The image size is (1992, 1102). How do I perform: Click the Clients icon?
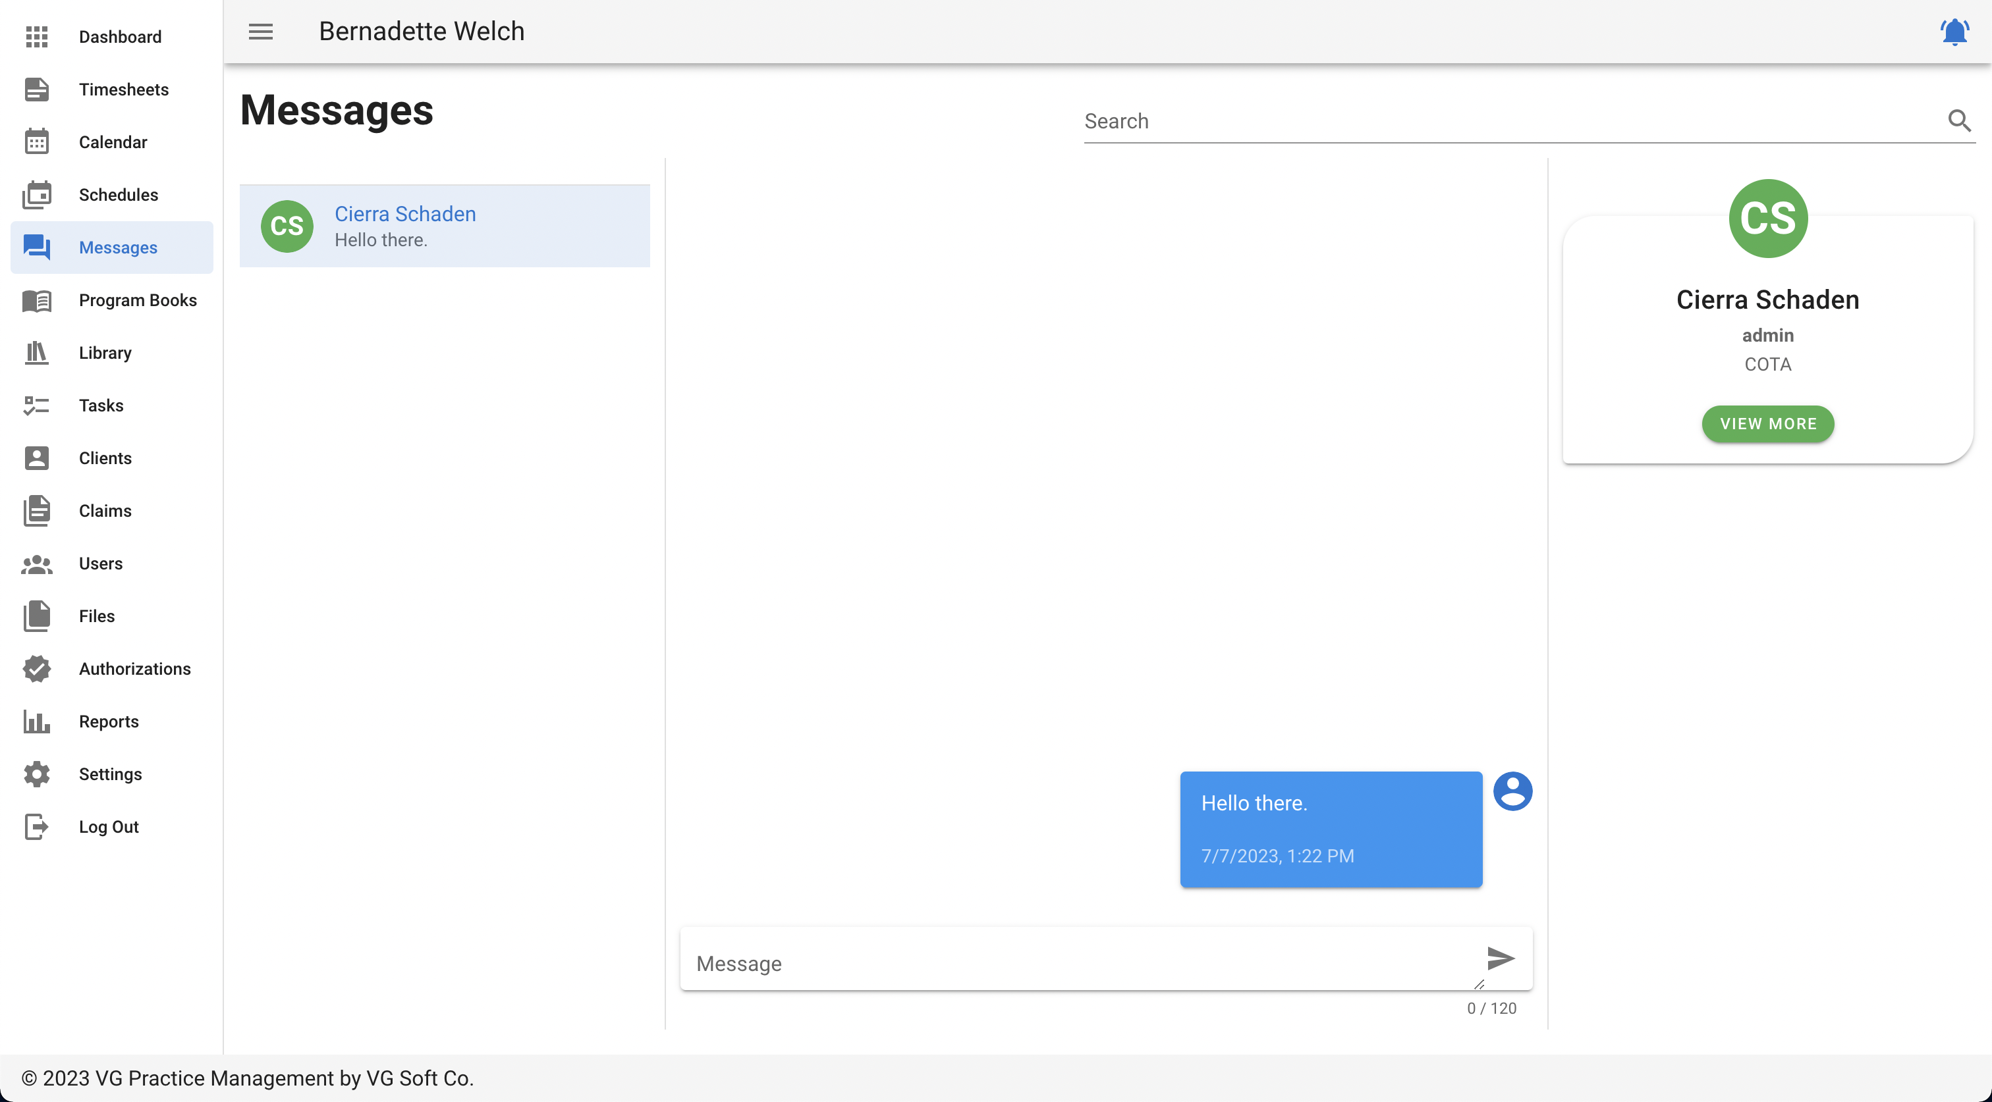click(36, 458)
